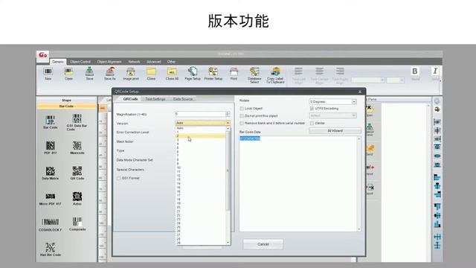Select the Composite barcode tool
476x268 pixels.
[x=77, y=224]
